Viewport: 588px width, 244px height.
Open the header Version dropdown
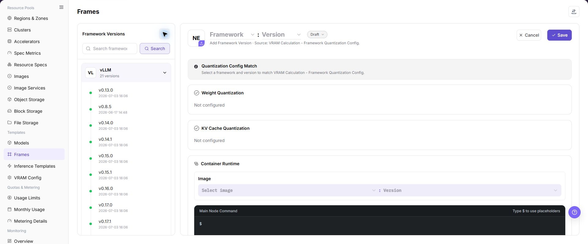pyautogui.click(x=281, y=35)
